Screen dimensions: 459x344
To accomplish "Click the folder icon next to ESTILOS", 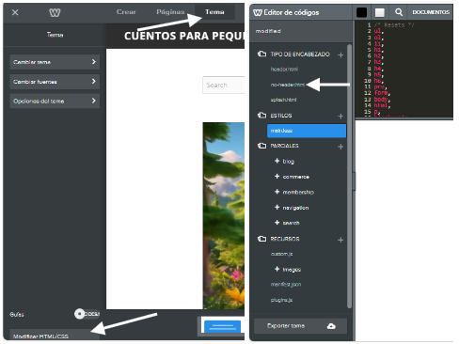I will point(261,115).
